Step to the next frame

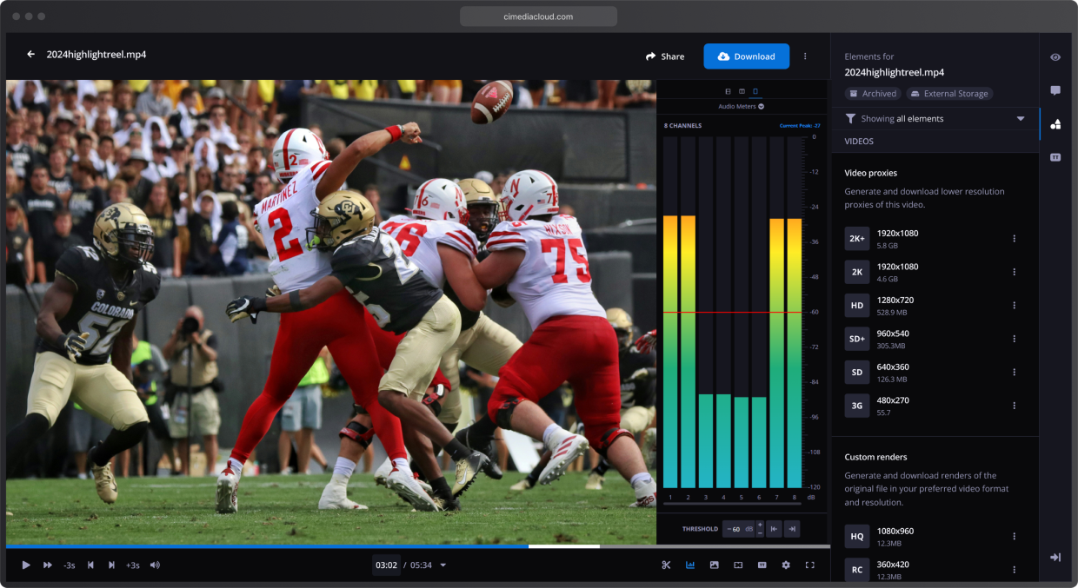tap(111, 565)
